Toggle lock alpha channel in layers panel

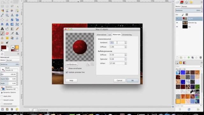[x=187, y=15]
